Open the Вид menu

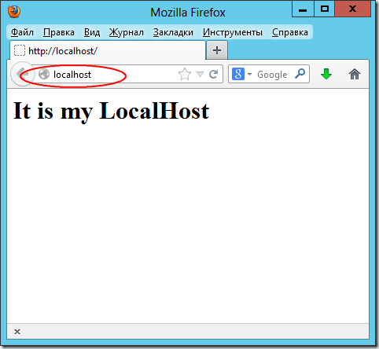click(92, 32)
